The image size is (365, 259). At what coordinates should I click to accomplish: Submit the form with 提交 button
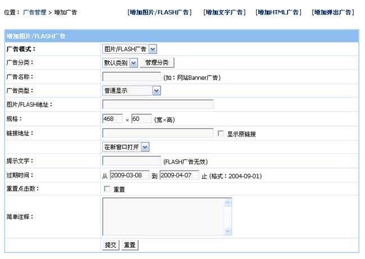coord(111,245)
